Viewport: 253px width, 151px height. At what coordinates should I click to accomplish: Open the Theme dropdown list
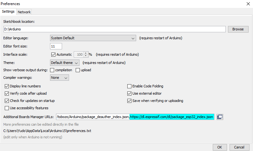point(65,63)
